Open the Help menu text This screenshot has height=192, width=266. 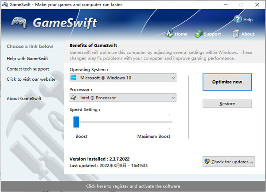tap(248, 20)
